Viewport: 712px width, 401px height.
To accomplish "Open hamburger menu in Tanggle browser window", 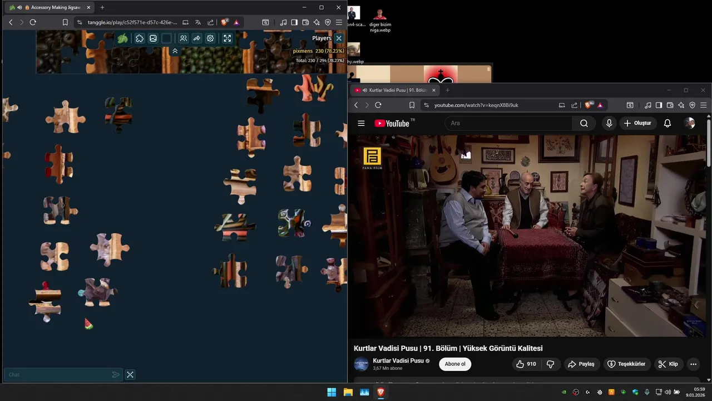I will [339, 22].
